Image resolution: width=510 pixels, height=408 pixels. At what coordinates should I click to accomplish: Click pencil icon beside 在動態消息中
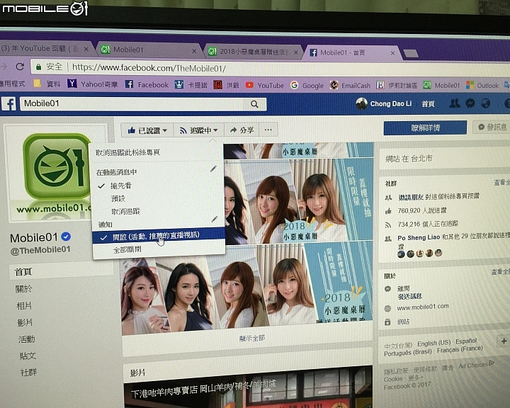[x=213, y=169]
